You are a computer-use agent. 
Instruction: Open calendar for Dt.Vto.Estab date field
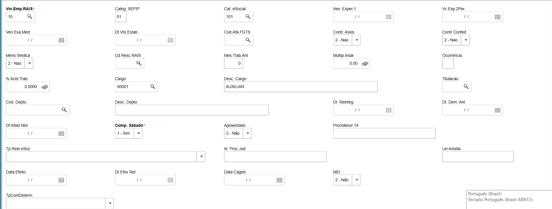coord(170,40)
